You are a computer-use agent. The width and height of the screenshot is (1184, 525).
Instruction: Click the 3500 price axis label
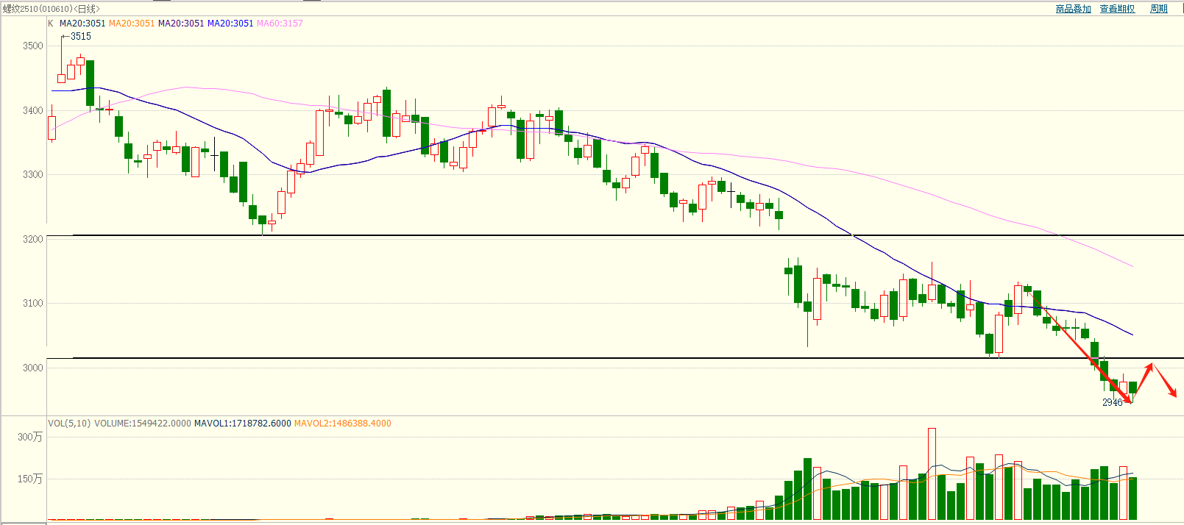pos(33,46)
